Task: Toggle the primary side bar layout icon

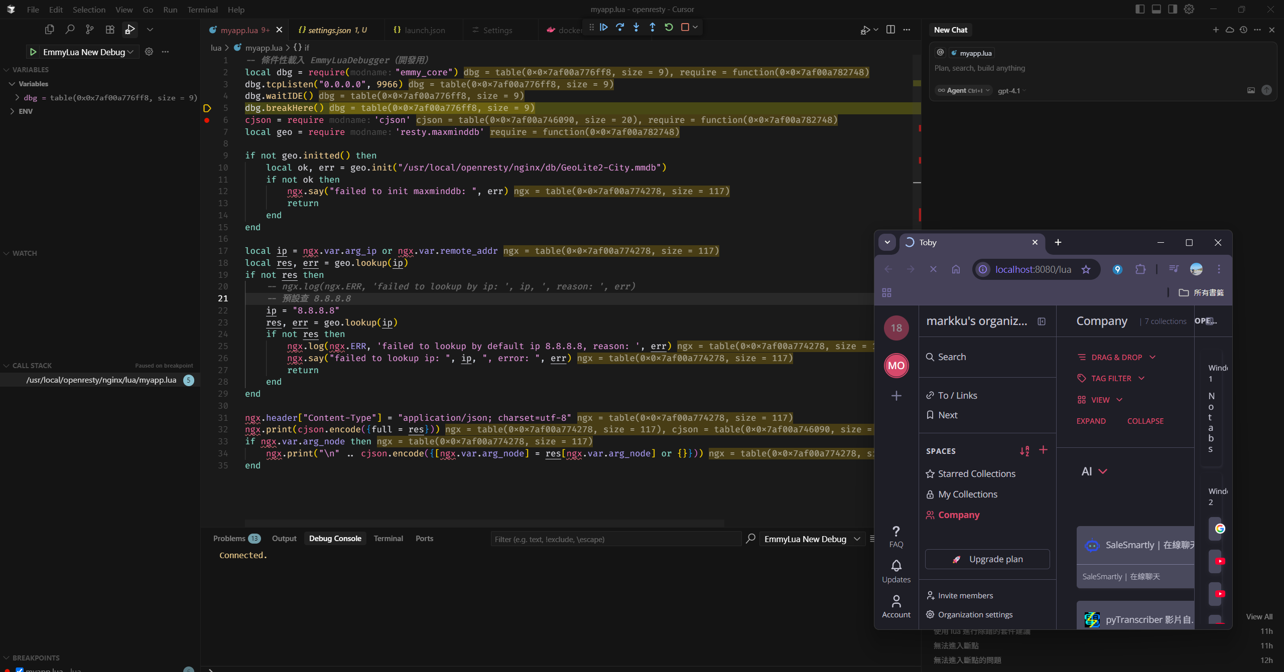Action: pyautogui.click(x=1140, y=9)
